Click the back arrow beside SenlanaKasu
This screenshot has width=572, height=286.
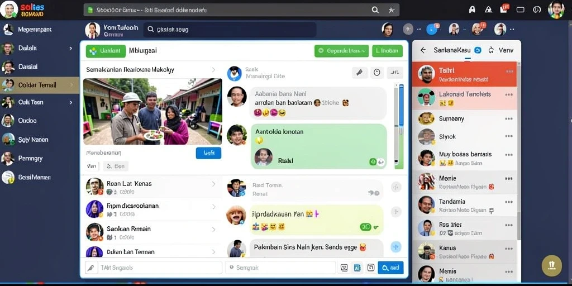(x=423, y=50)
